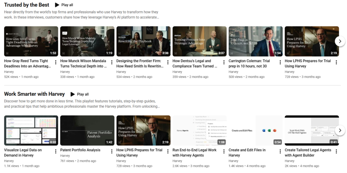
Task: Open title 'How Dentsu's Legal and Compliance Team'
Action: pos(195,64)
